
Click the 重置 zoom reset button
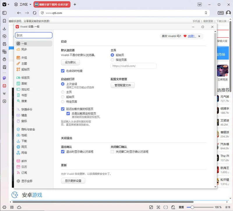click(x=181, y=207)
